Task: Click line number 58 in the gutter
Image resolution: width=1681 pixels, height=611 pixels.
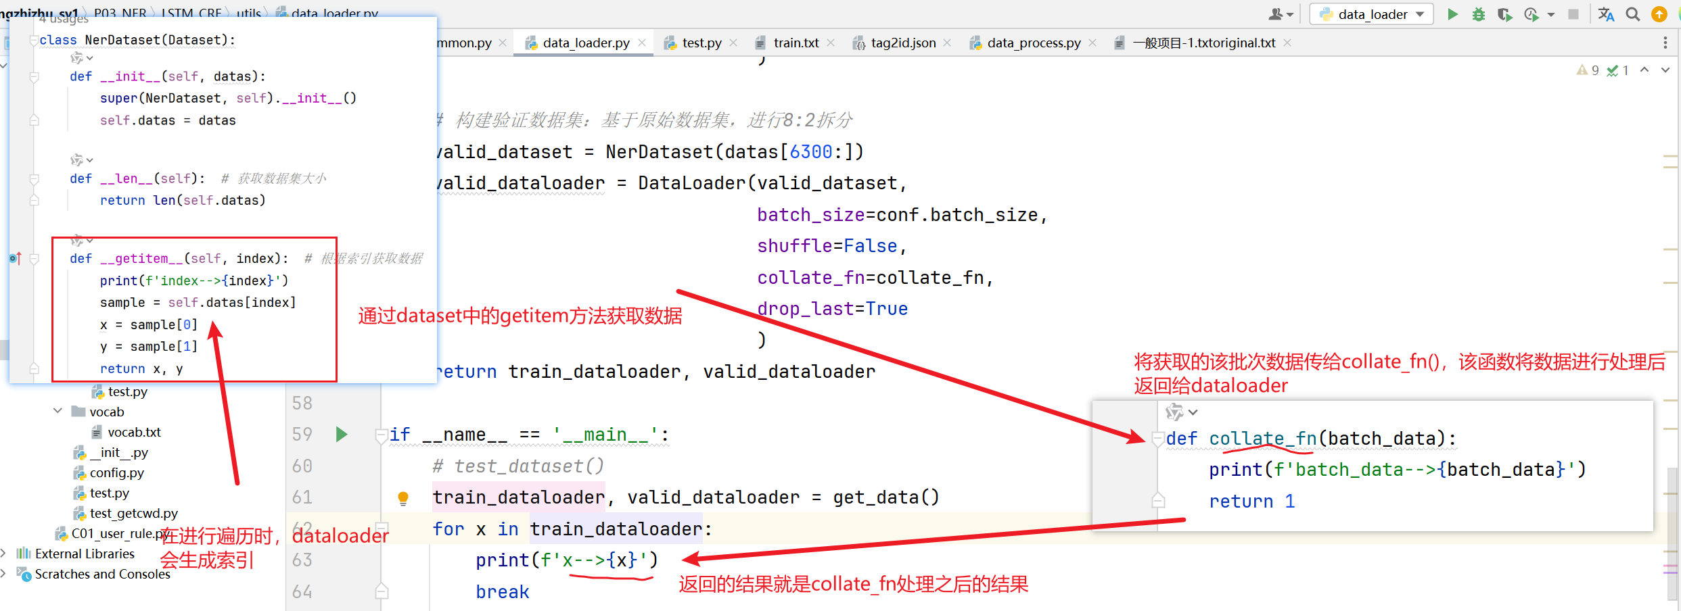Action: (302, 404)
